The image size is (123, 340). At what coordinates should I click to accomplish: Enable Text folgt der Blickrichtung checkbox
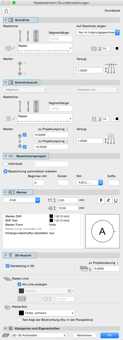point(19,320)
